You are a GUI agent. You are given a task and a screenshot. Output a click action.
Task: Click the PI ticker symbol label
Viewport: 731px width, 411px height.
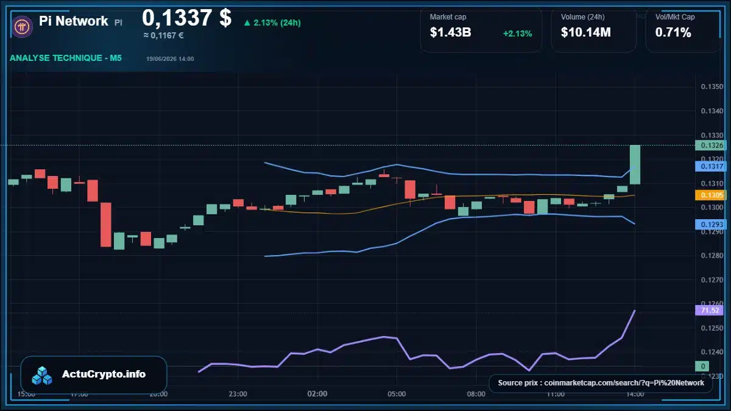point(118,22)
